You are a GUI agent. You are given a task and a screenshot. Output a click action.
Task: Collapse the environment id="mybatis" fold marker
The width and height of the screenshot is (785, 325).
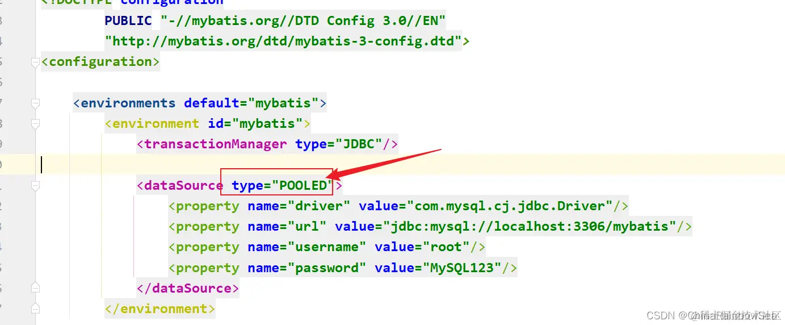(x=35, y=124)
